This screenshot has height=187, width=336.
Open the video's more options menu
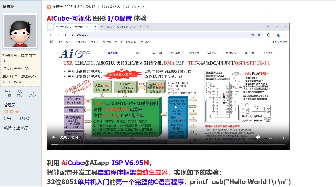[283, 137]
